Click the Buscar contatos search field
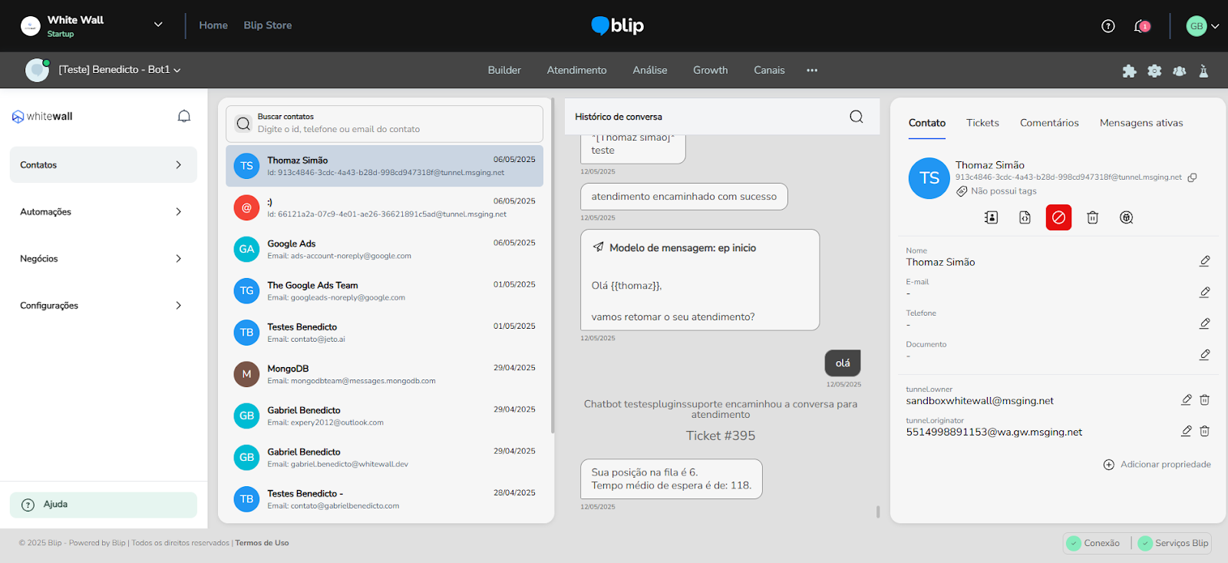The width and height of the screenshot is (1228, 563). click(x=385, y=124)
